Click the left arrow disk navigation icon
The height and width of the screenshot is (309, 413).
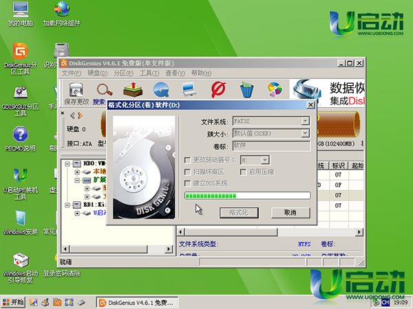pos(72,115)
